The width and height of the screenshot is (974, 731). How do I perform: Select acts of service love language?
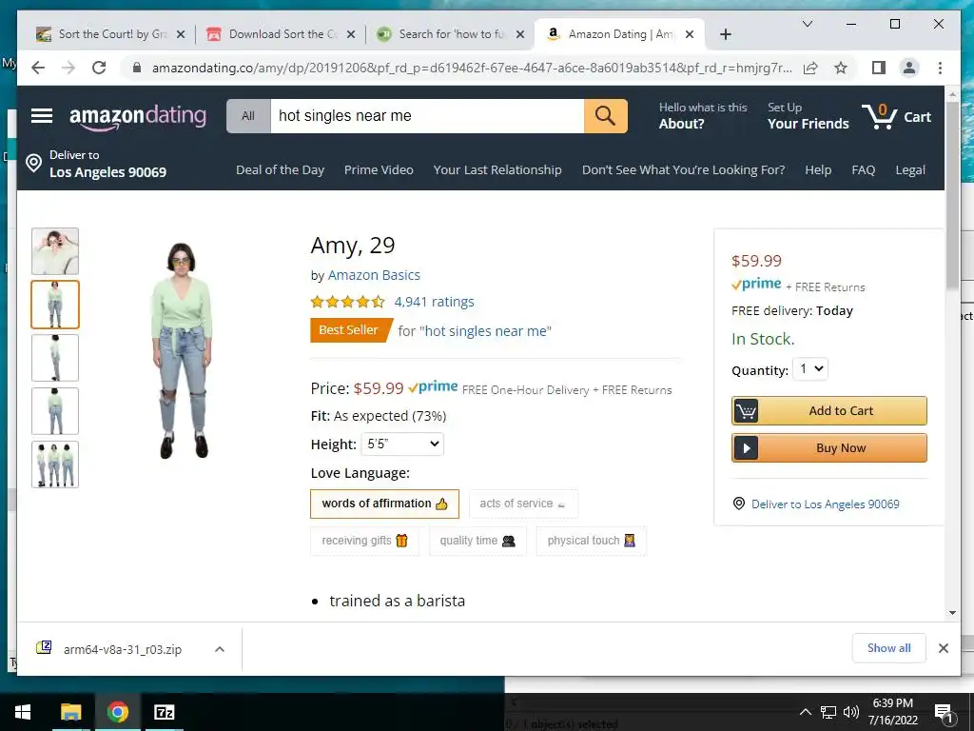click(x=523, y=504)
